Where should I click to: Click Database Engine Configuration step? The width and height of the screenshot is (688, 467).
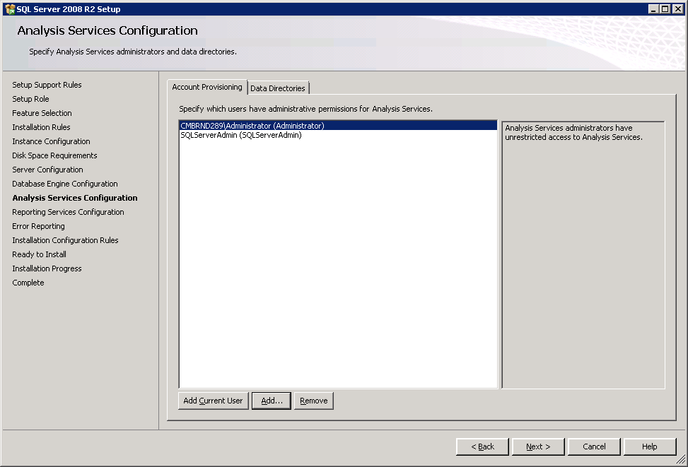[65, 184]
